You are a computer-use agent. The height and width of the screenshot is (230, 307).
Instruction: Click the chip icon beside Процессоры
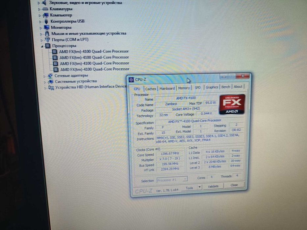pyautogui.click(x=48, y=46)
